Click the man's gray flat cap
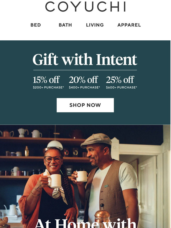Screen dimensions: 171x228 tap(96, 140)
